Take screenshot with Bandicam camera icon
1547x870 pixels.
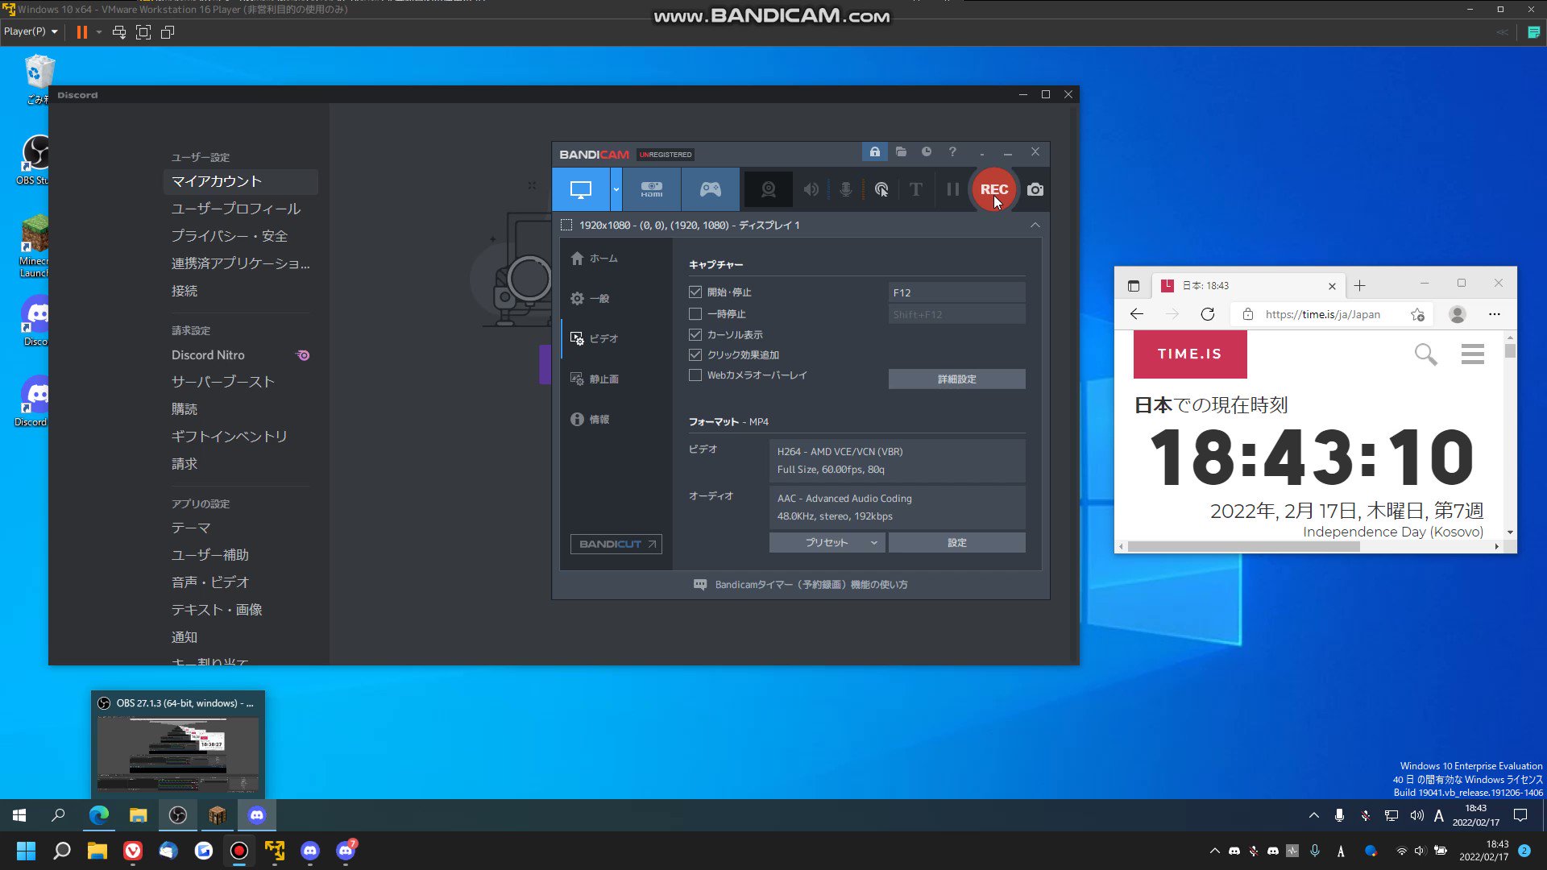1035,189
